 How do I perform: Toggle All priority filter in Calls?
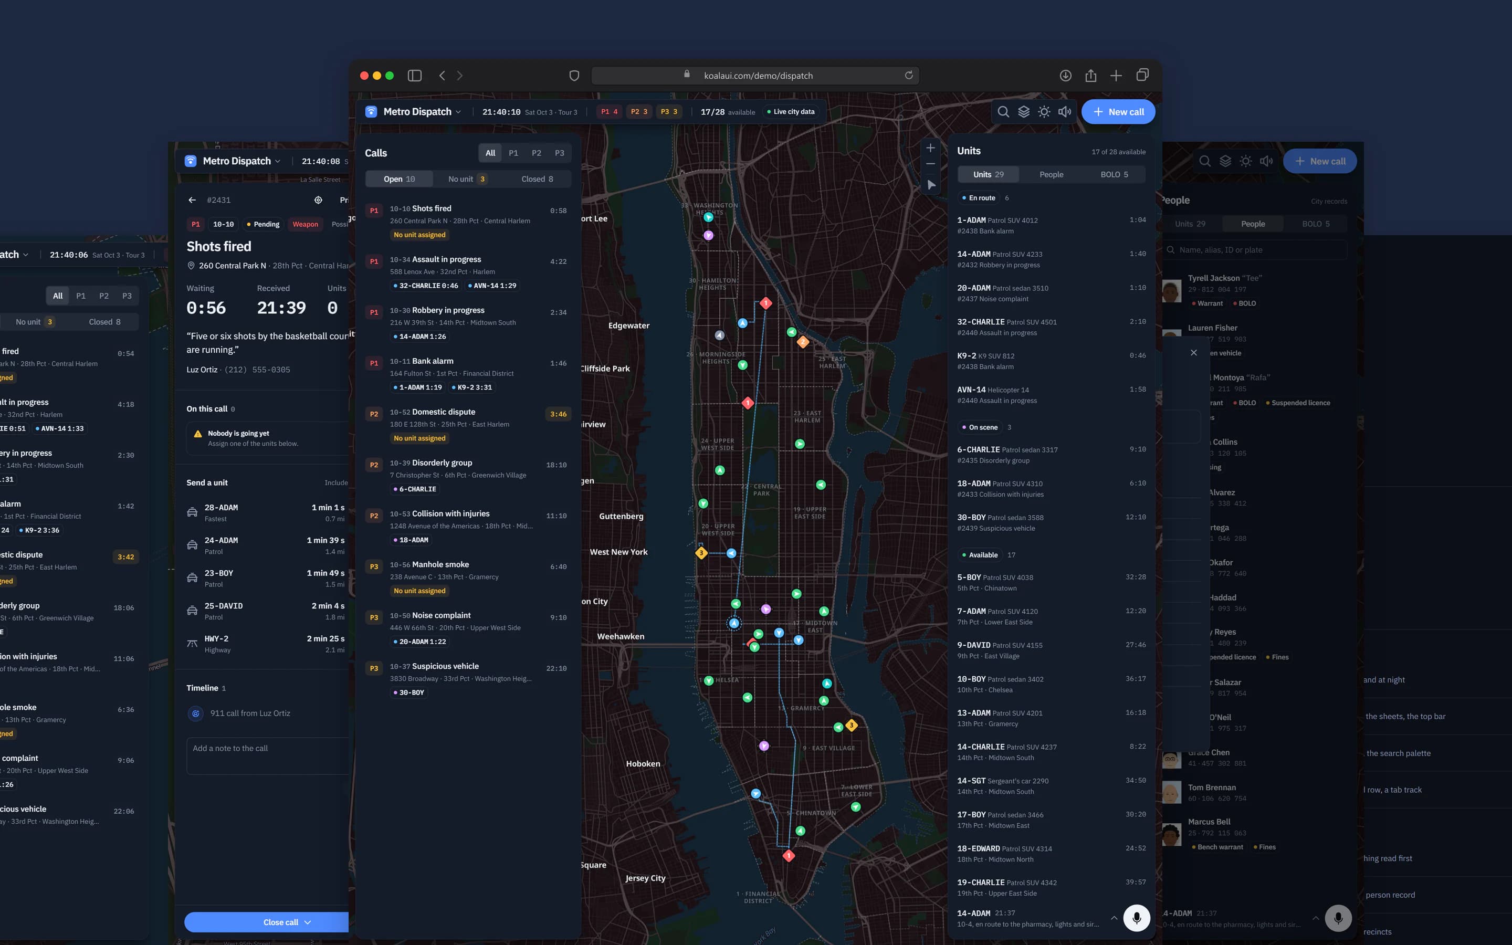tap(490, 153)
